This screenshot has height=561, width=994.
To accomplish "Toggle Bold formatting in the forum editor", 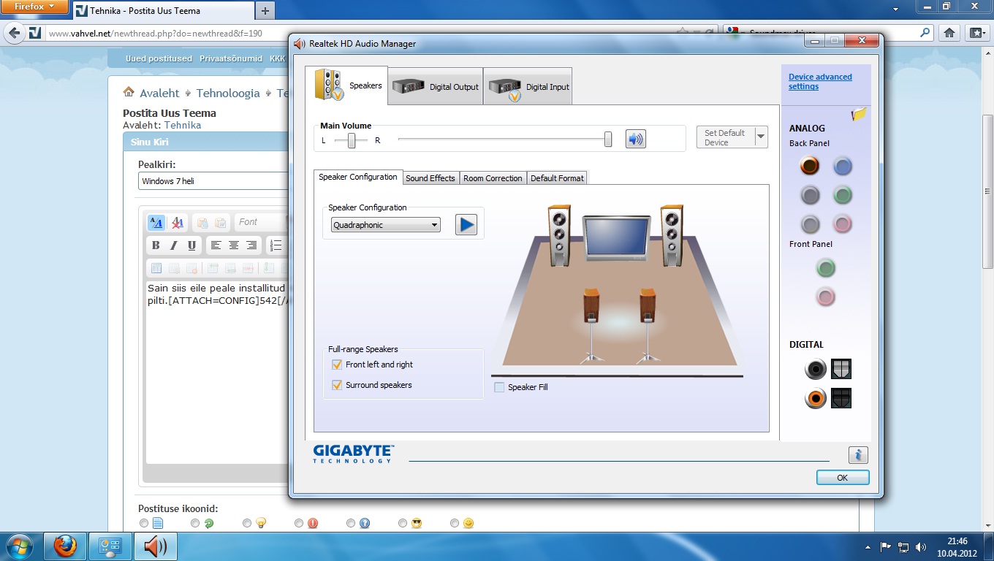I will click(156, 245).
